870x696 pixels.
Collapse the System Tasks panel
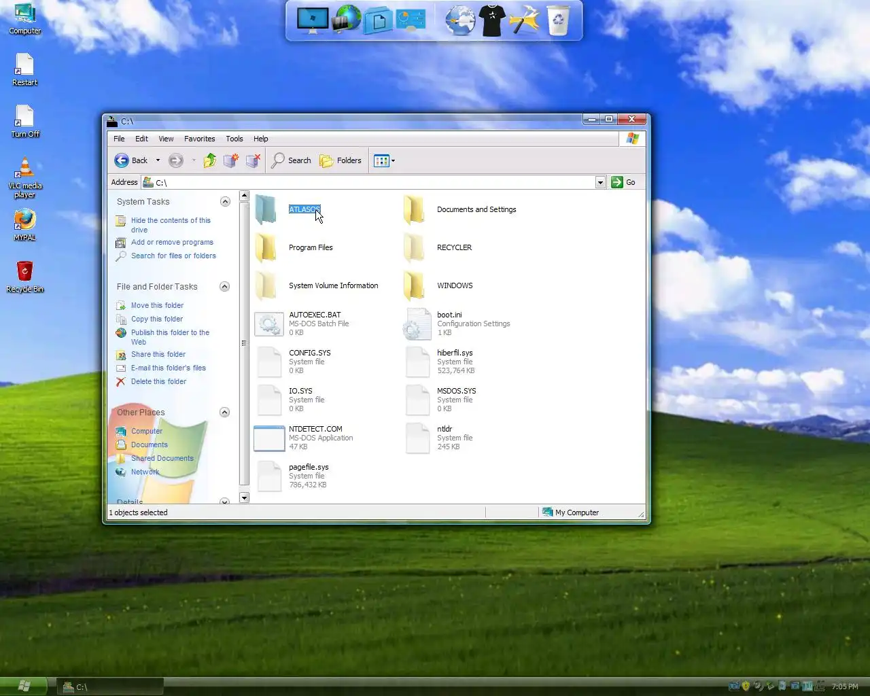225,201
